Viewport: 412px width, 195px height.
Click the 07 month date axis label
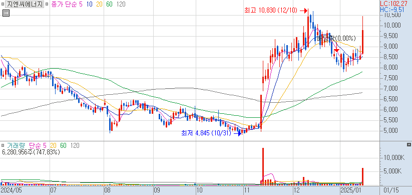(54, 190)
